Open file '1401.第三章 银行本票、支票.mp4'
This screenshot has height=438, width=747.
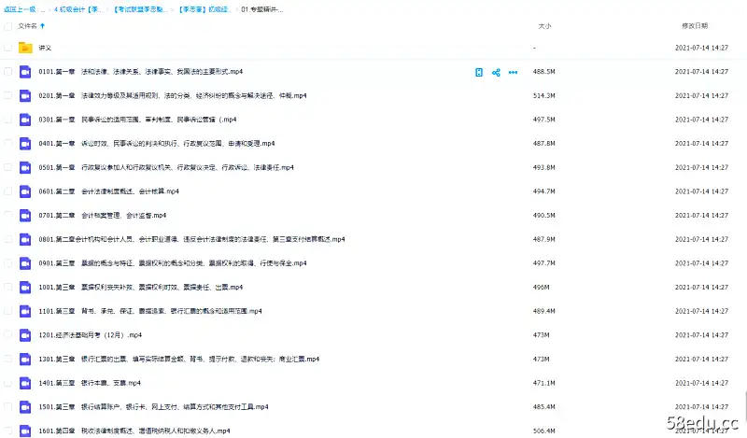tap(90, 383)
